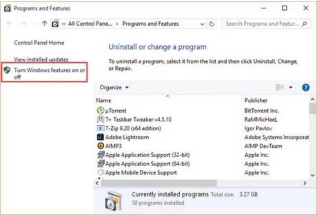
Task: Click publisher RaMMicHaeL
Action: click(x=261, y=119)
